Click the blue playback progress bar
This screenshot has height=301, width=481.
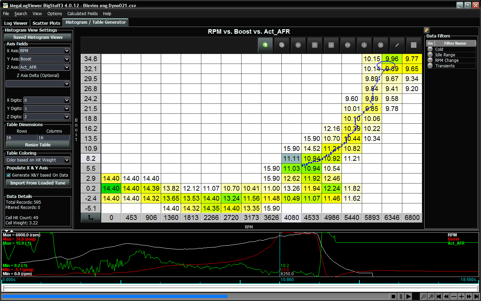coord(115,296)
